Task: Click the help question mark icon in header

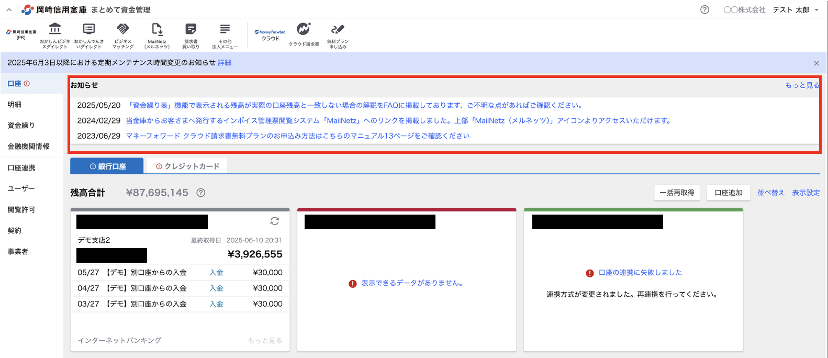Action: (705, 9)
